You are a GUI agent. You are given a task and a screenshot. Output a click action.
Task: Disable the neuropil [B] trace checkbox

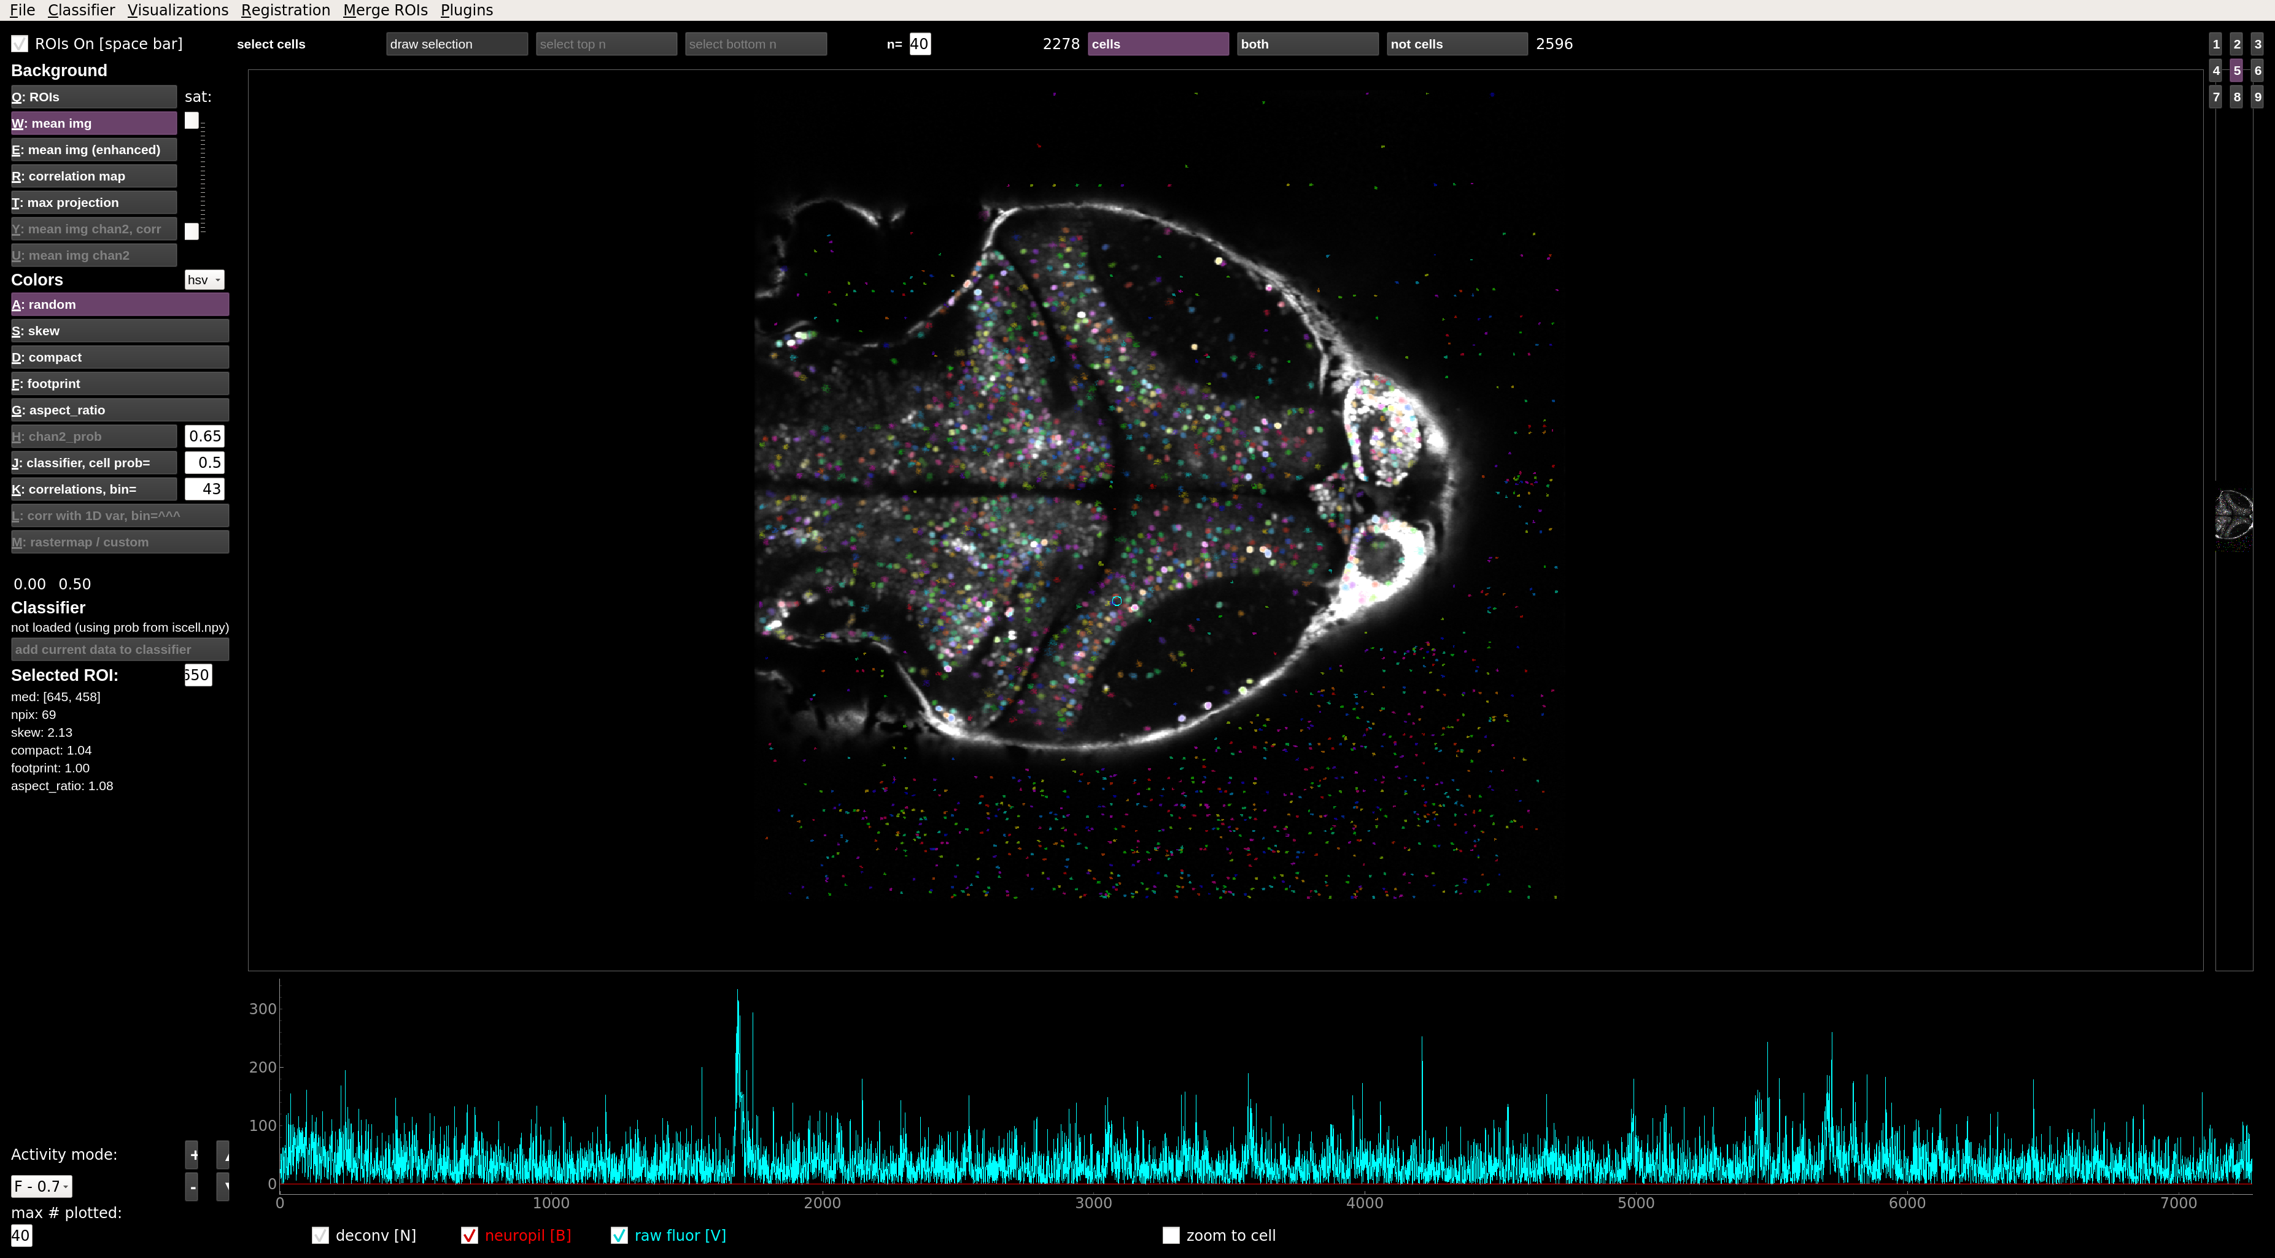[470, 1235]
